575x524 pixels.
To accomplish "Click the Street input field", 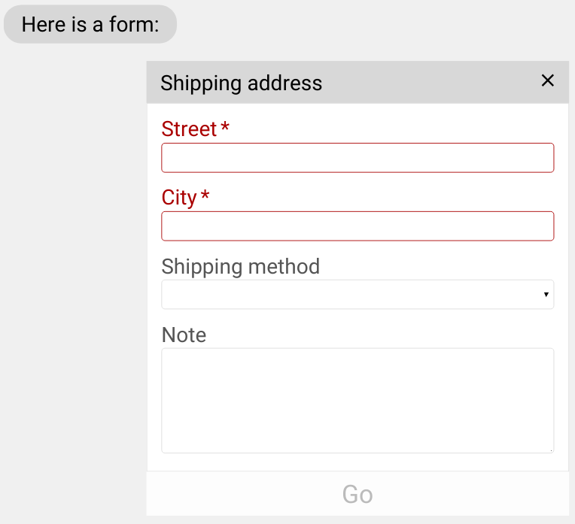I will coord(357,158).
